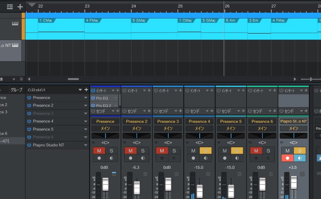
Task: Click scroll left arrow under arrangement
Action: coord(29,79)
